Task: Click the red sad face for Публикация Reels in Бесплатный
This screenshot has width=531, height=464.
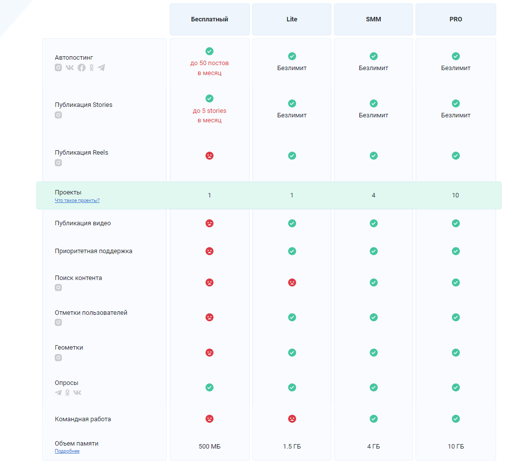Action: [210, 156]
